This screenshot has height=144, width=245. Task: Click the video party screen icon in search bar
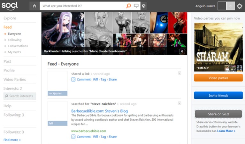[x=136, y=6]
